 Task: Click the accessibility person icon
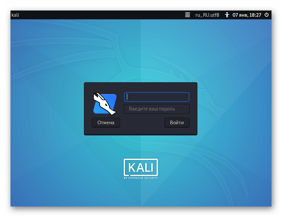pyautogui.click(x=227, y=15)
